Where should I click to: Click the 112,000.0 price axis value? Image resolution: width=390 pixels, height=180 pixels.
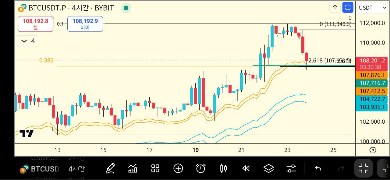tap(372, 23)
